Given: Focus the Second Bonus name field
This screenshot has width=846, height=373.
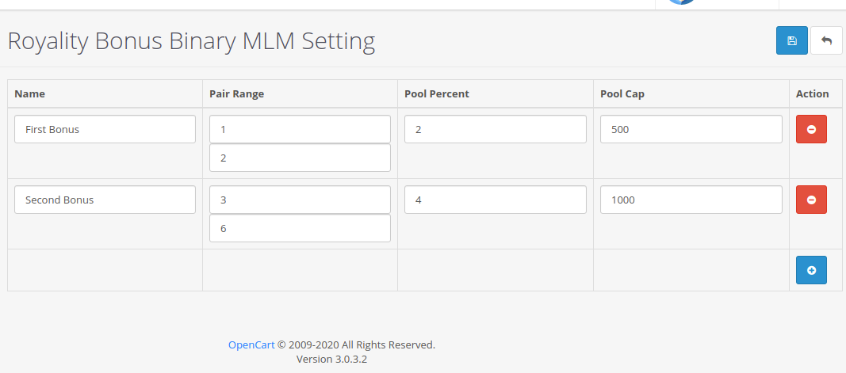Looking at the screenshot, I should point(105,200).
